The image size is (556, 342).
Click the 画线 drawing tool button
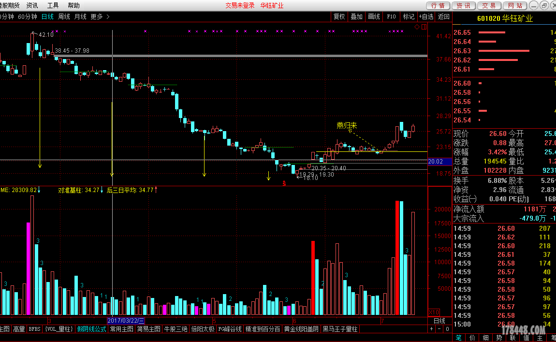pos(374,16)
